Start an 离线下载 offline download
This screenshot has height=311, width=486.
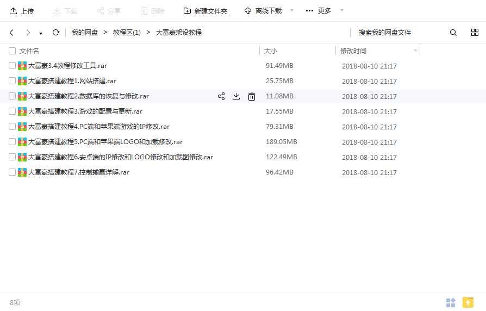tap(263, 11)
